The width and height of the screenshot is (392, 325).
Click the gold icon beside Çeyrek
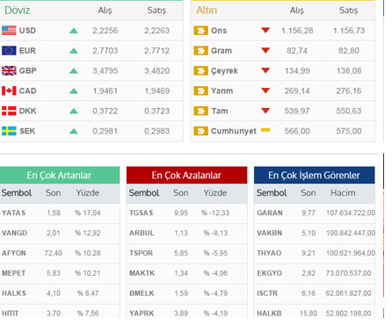click(200, 70)
